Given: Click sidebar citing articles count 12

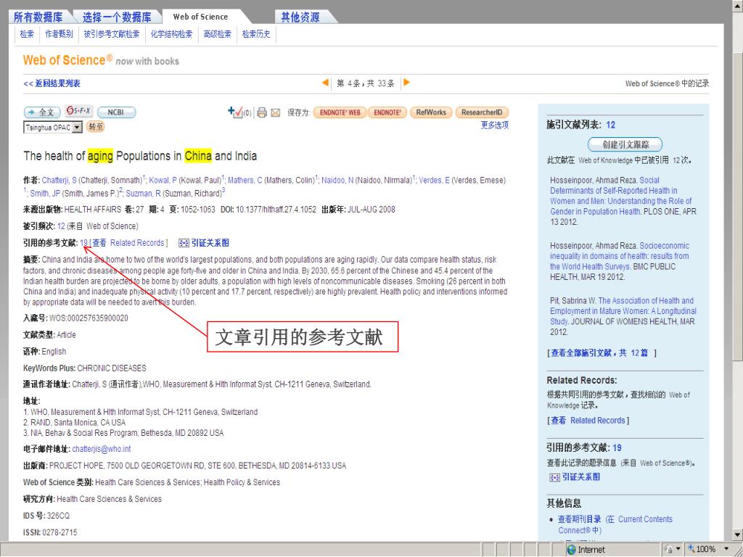Looking at the screenshot, I should pos(610,125).
